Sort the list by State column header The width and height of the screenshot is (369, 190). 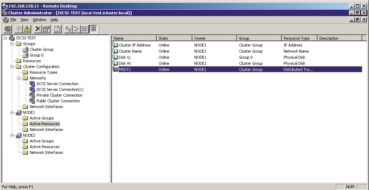click(x=174, y=38)
